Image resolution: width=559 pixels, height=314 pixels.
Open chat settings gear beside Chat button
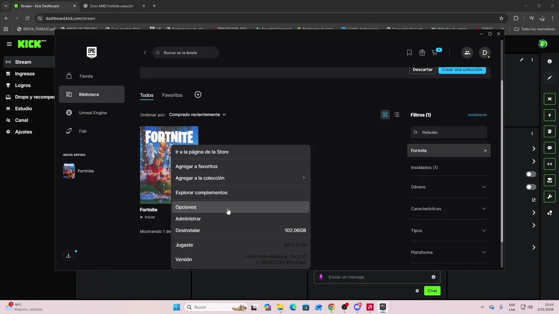pyautogui.click(x=417, y=291)
